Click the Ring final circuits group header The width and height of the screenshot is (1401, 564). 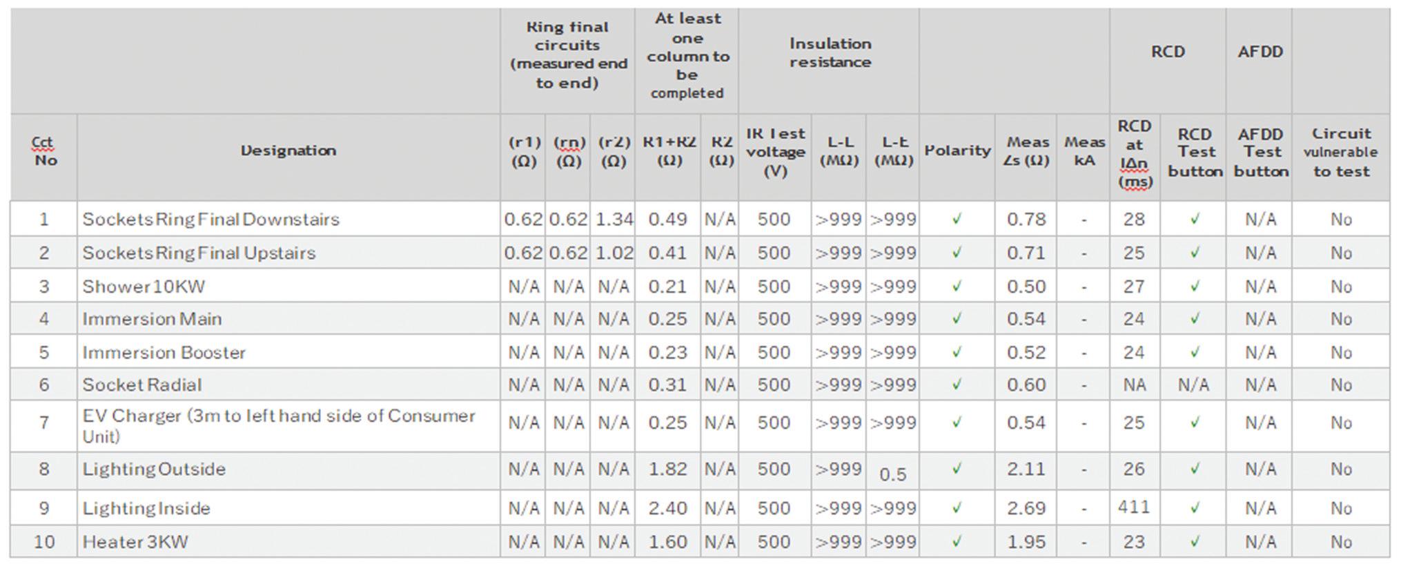click(568, 55)
